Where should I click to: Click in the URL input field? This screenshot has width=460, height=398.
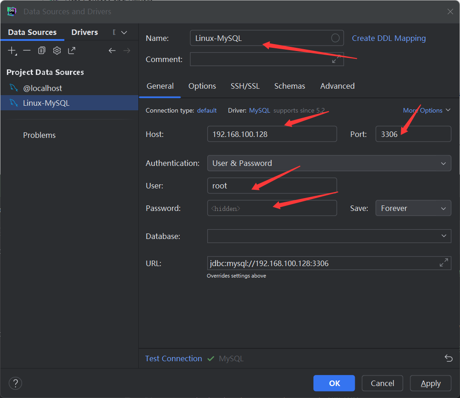point(329,263)
